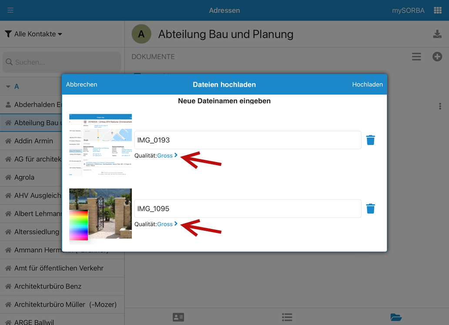Click Hochladen to upload files

367,84
